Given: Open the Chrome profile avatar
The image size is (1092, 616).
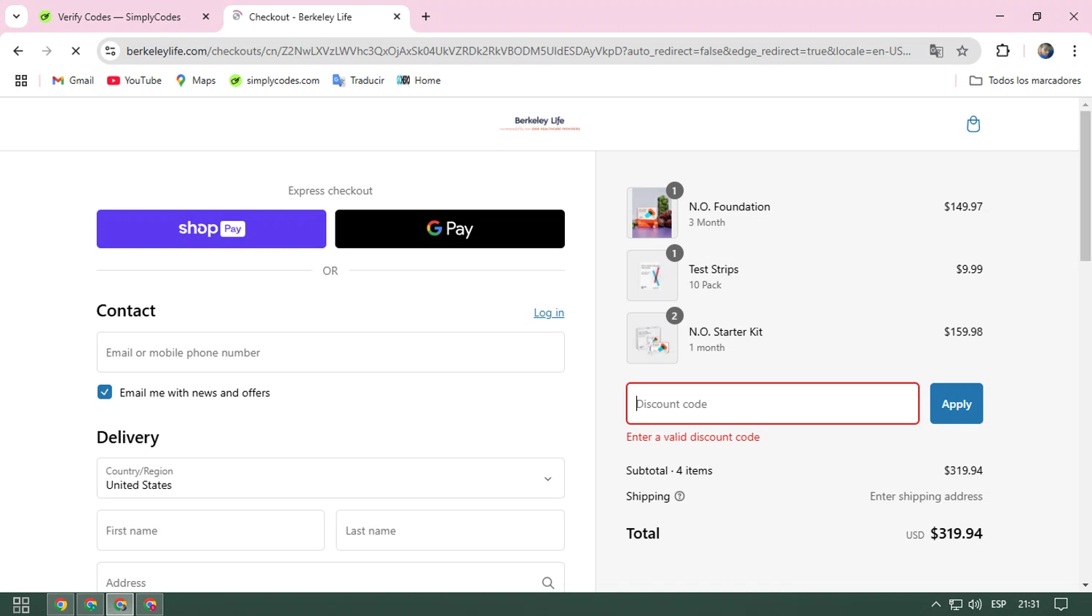Looking at the screenshot, I should click(x=1045, y=51).
